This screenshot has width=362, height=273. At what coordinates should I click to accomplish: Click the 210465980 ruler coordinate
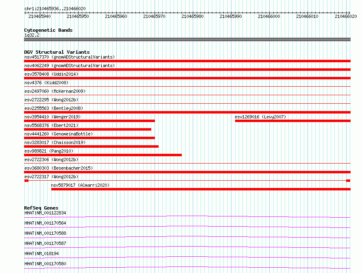tap(192, 16)
